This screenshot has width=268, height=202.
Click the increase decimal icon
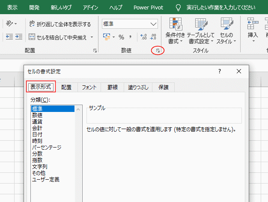click(x=143, y=37)
